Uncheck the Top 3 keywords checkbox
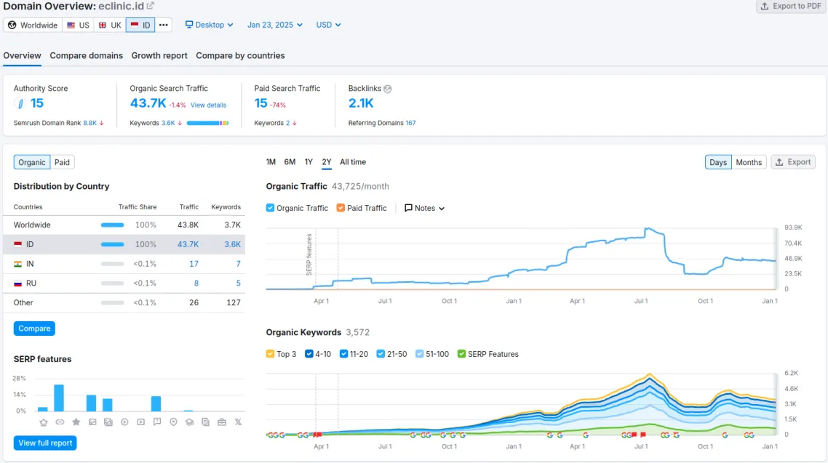The width and height of the screenshot is (828, 463). click(271, 354)
